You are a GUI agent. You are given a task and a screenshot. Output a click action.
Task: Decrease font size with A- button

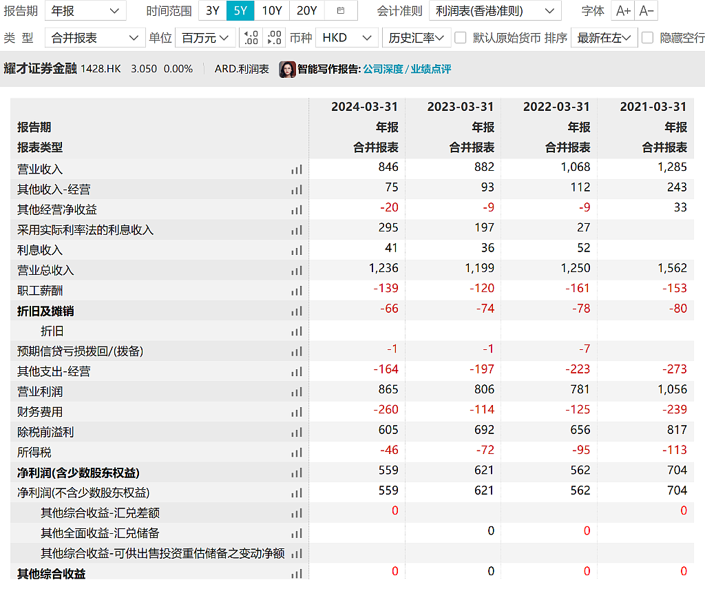[x=646, y=10]
